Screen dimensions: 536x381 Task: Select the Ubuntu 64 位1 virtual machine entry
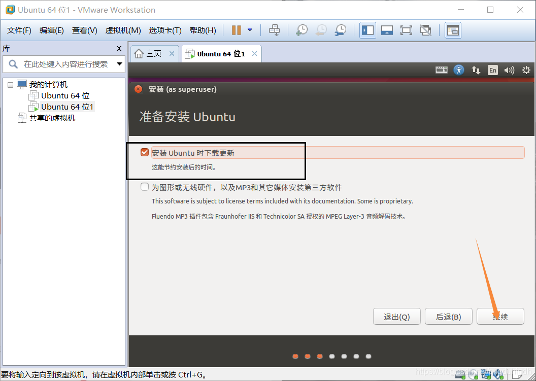tap(68, 107)
